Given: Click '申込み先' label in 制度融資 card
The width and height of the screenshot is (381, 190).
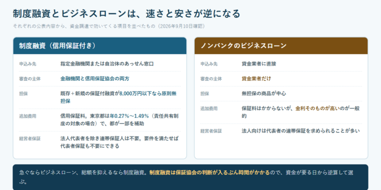Looking at the screenshot, I should [28, 64].
